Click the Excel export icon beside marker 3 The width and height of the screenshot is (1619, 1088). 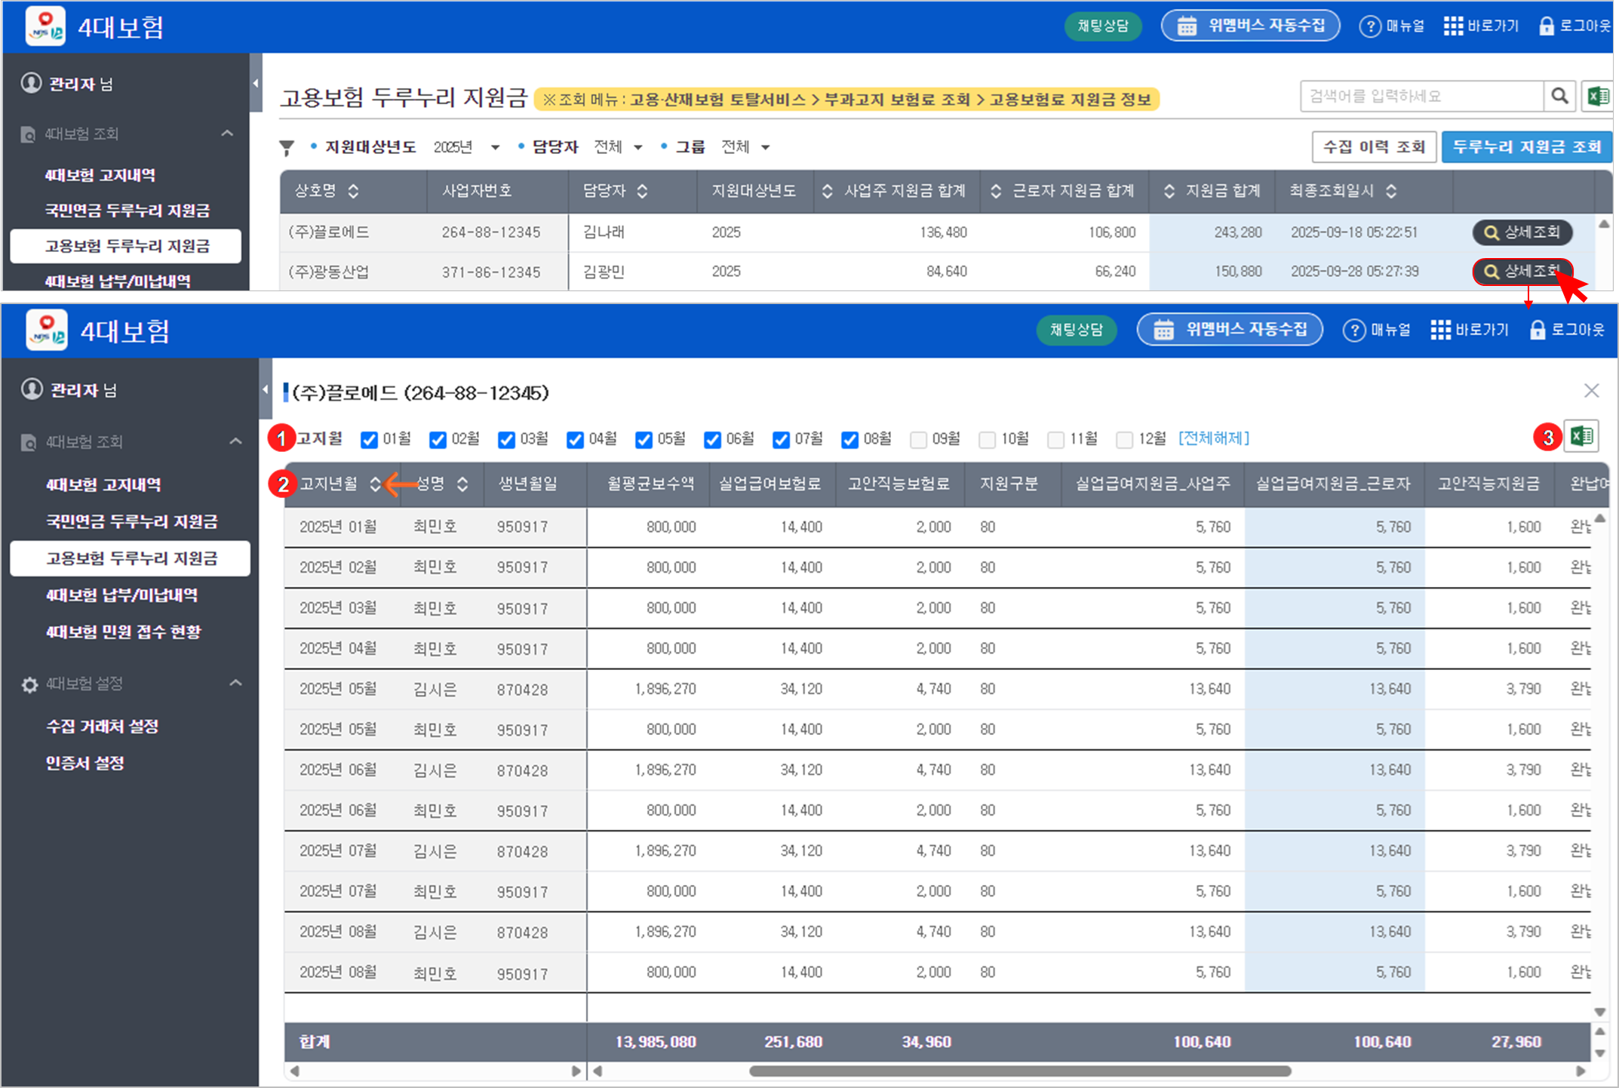point(1581,436)
